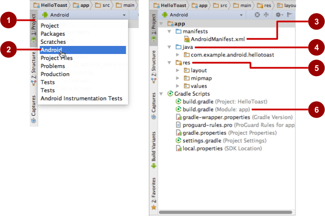
Task: Open the 1: Project tab in left sidebar
Action: coord(34,28)
